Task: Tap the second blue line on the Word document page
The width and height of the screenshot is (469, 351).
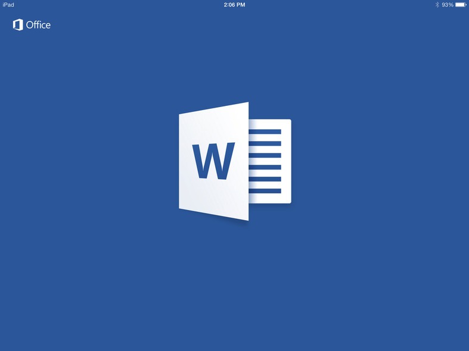Action: 264,143
